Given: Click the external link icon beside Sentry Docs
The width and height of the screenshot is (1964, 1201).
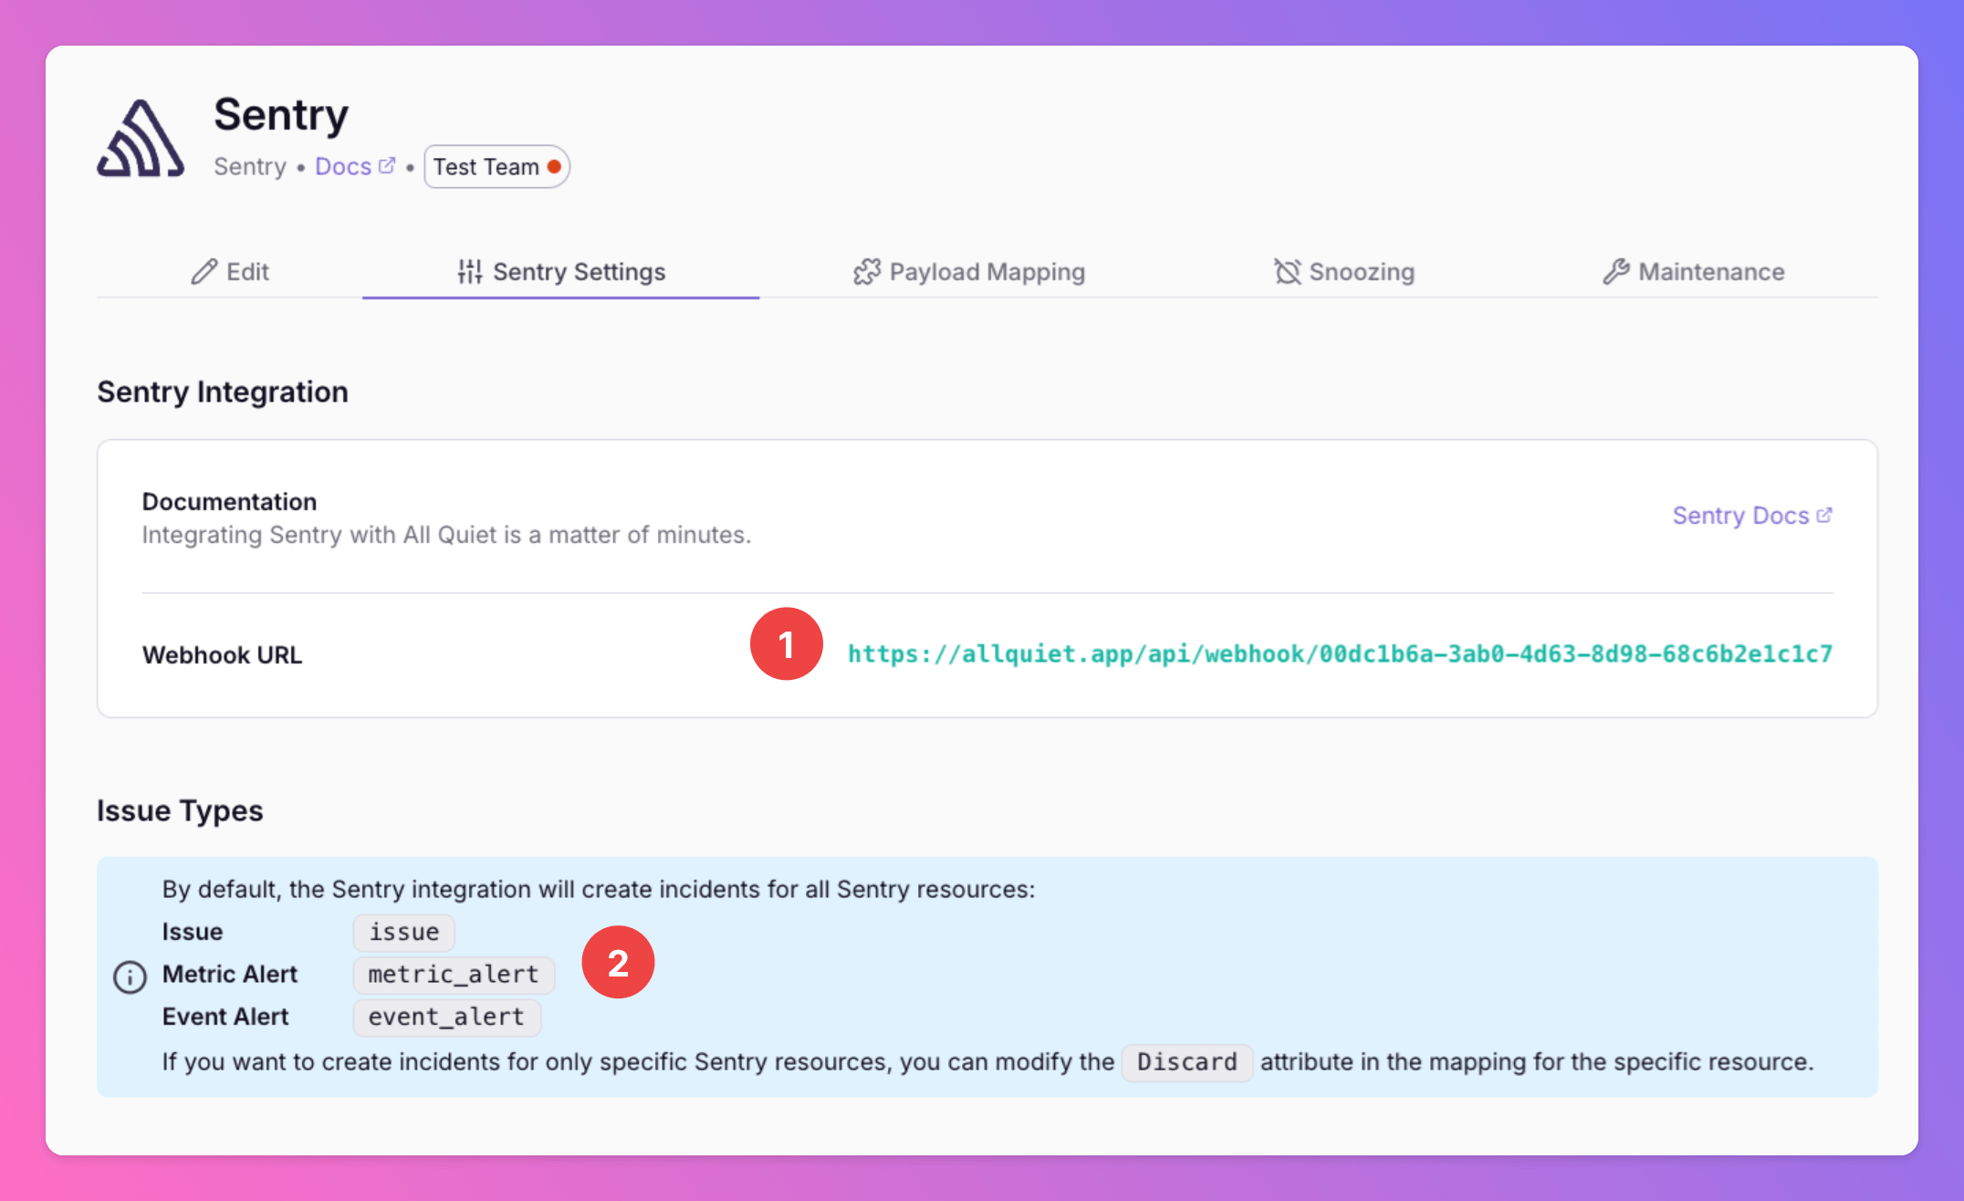Looking at the screenshot, I should pos(1824,516).
